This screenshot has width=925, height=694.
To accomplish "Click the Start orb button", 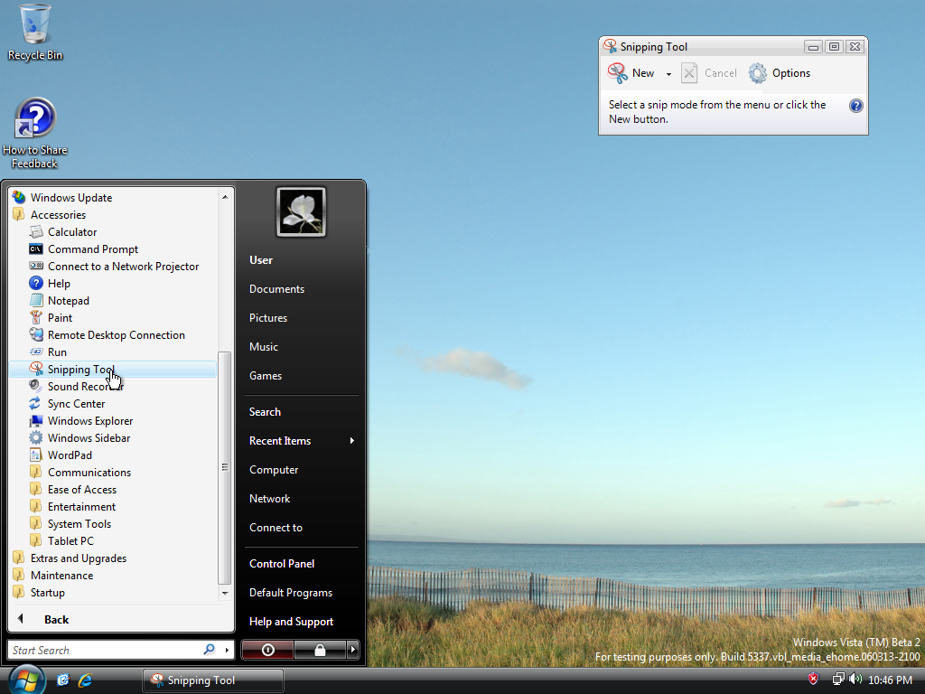I will pos(26,679).
